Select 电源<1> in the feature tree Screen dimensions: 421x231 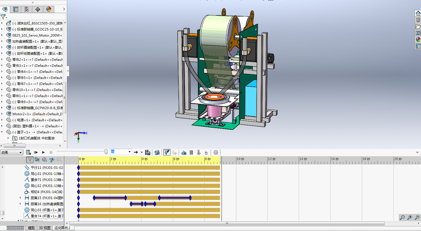pos(34,120)
